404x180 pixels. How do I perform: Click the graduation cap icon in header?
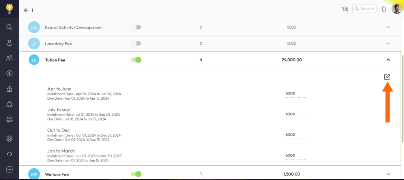[344, 9]
